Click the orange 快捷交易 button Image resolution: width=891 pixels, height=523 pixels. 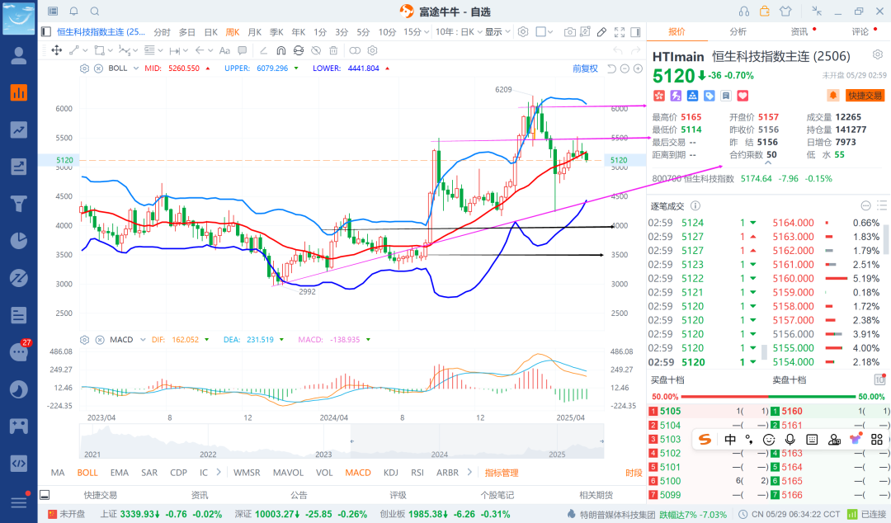(865, 96)
